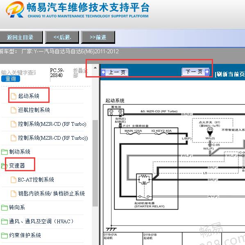This screenshot has width=245, height=245.
Task: Click the 转向系 folder icon
Action: (5, 208)
